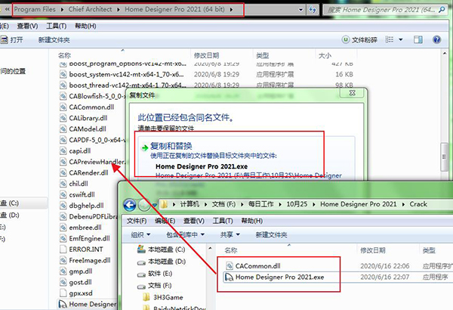Click the back arrow in Crack window
The height and width of the screenshot is (310, 453).
[129, 205]
